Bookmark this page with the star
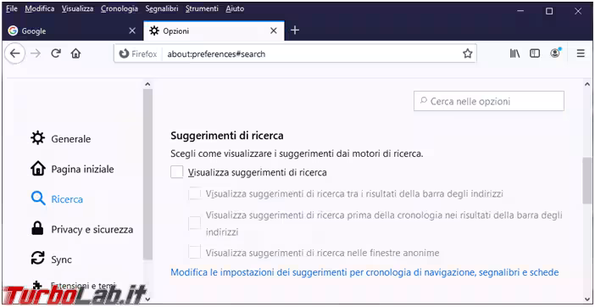Screen dimensions: 595x307 [468, 54]
